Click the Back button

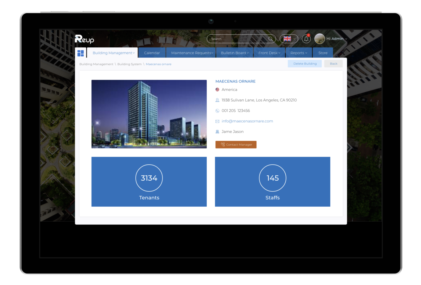[x=333, y=64]
